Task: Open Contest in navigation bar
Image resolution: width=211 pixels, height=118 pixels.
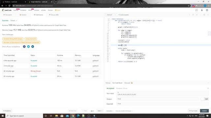Action: pos(37,10)
